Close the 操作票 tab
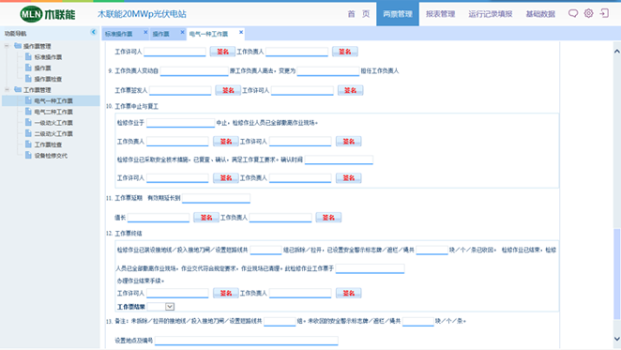Image resolution: width=621 pixels, height=350 pixels. [x=182, y=32]
